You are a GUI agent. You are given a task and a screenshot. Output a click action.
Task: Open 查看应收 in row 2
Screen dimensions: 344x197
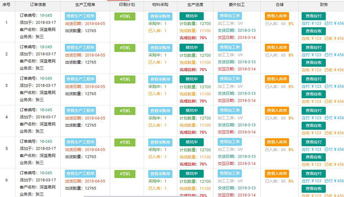click(313, 63)
